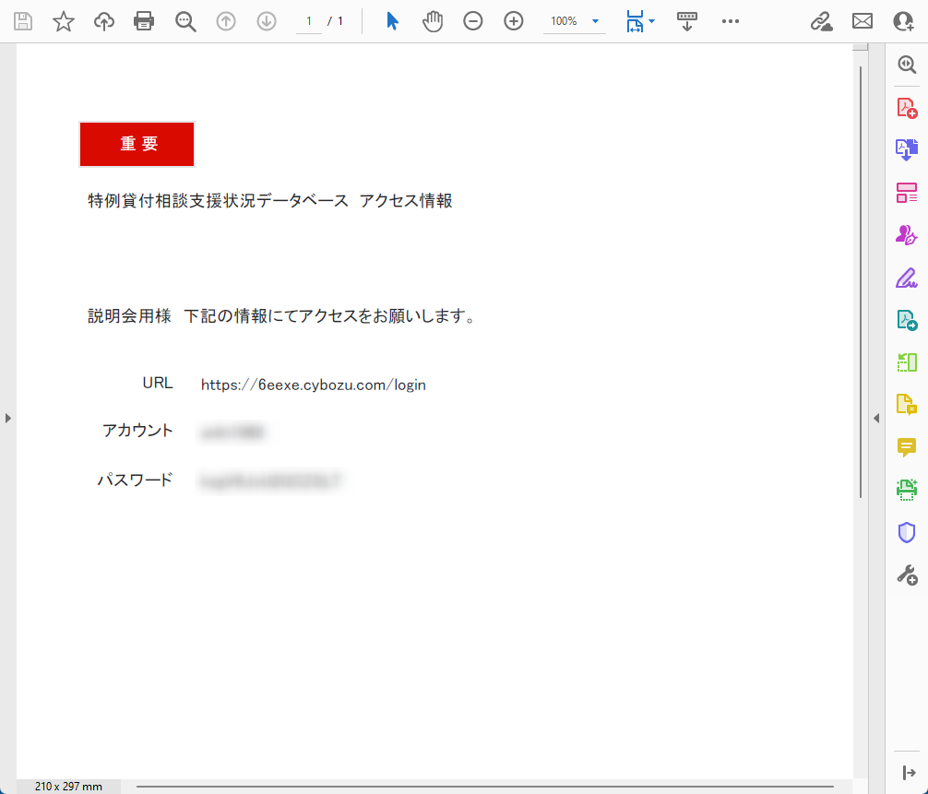Open the find text search tool
Image resolution: width=928 pixels, height=794 pixels.
coord(185,21)
